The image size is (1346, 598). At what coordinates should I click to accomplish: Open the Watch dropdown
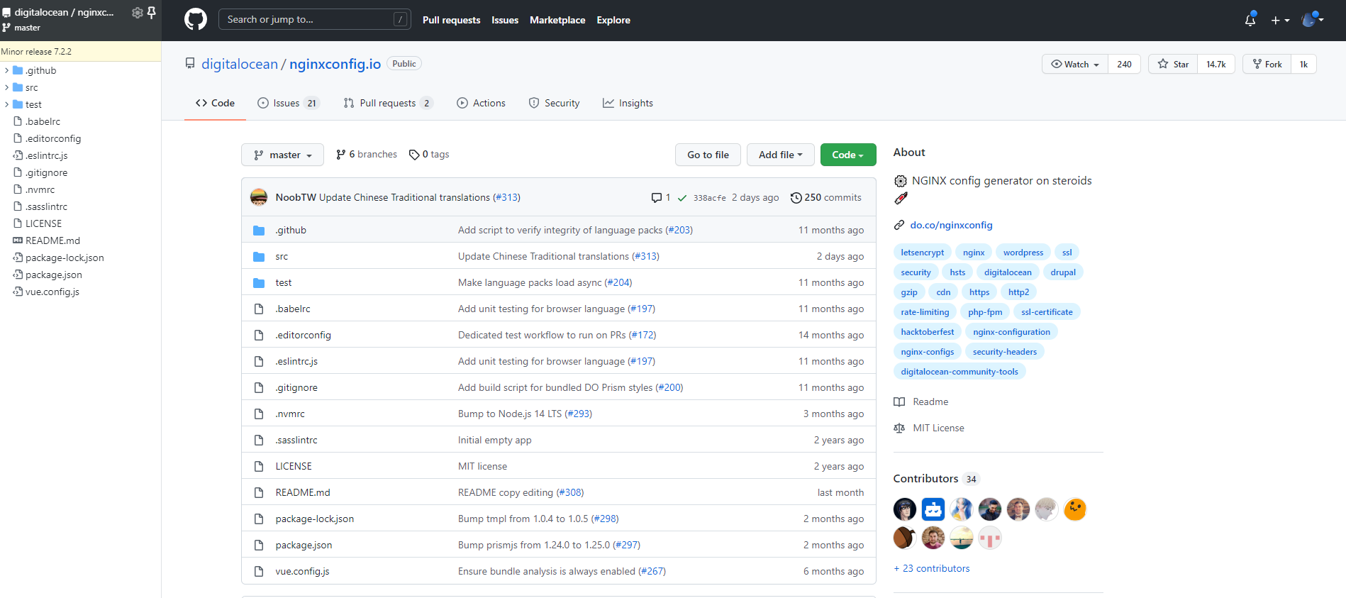[x=1075, y=64]
